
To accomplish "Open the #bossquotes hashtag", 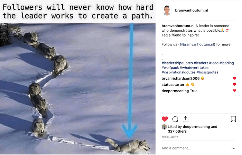I will click(x=207, y=72).
